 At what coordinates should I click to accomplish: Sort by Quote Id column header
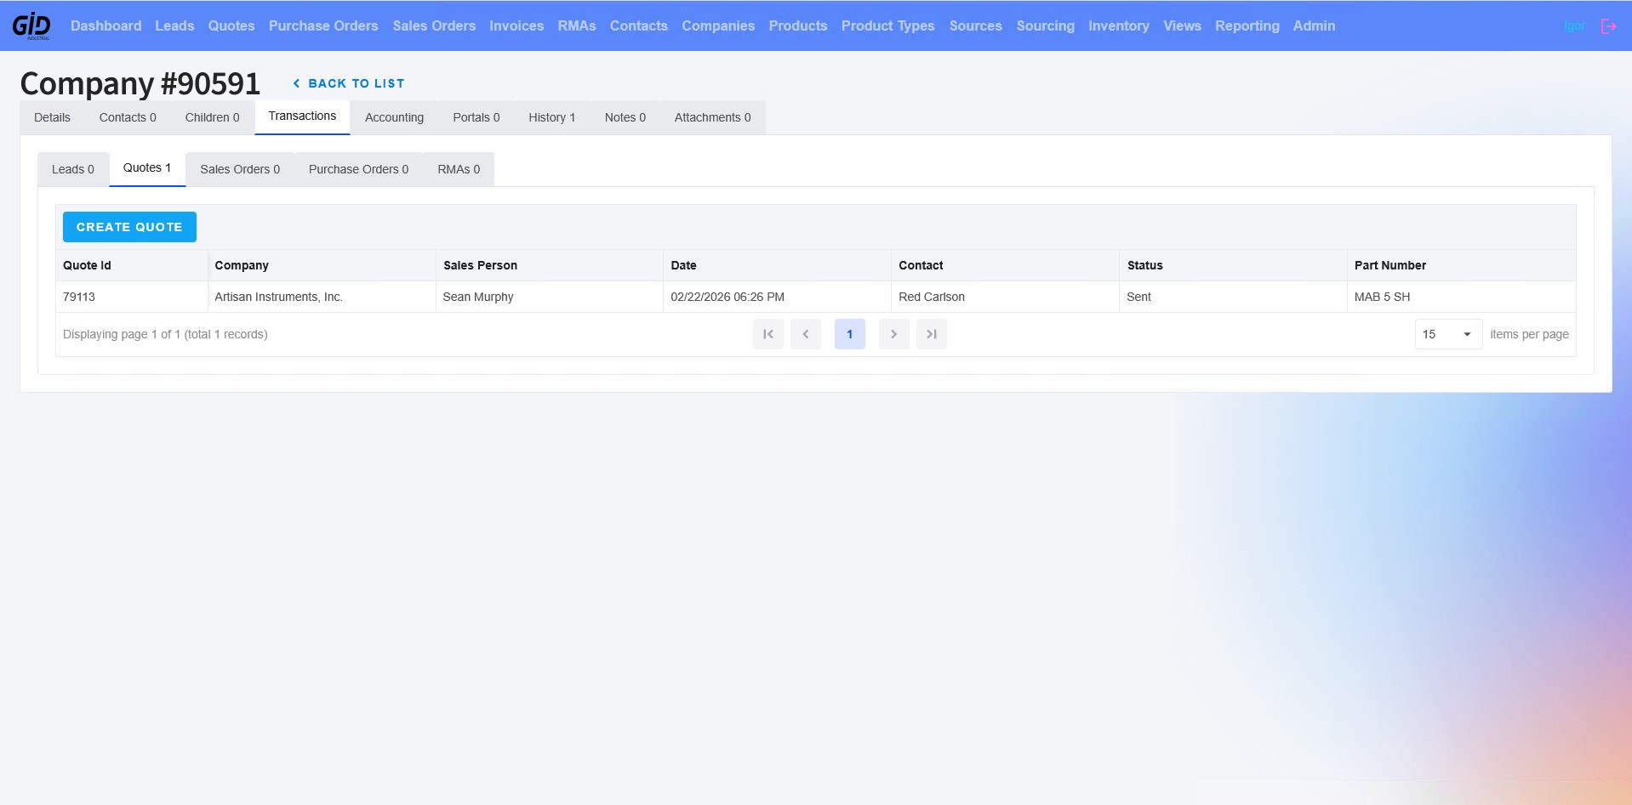click(87, 265)
